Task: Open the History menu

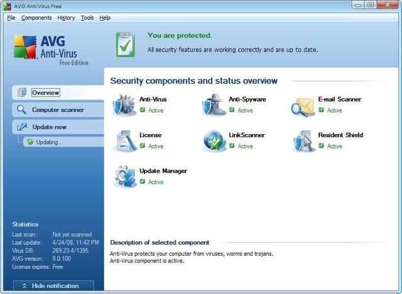Action: coord(66,18)
